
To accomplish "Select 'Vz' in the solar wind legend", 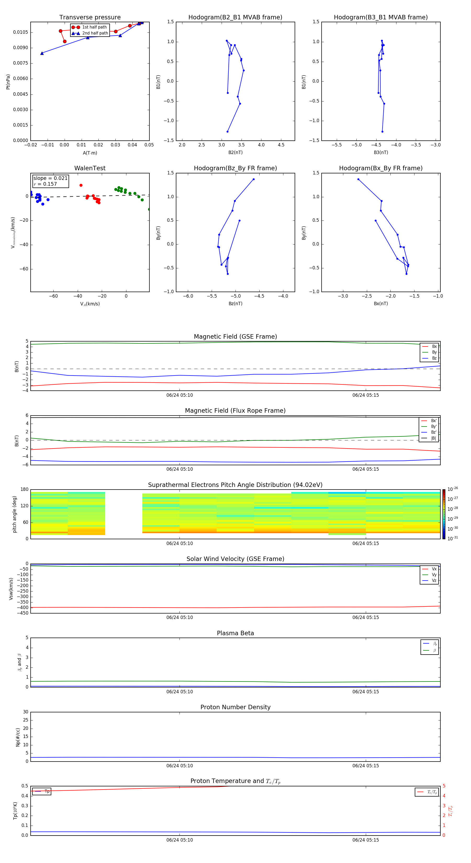I will click(x=429, y=581).
